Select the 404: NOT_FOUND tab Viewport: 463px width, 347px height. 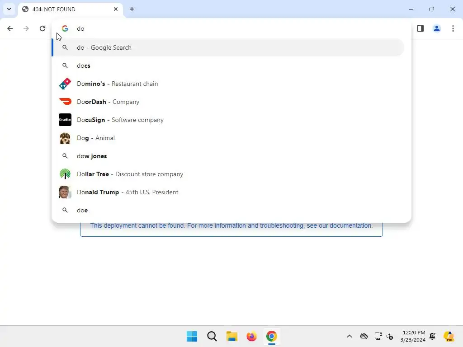[71, 9]
